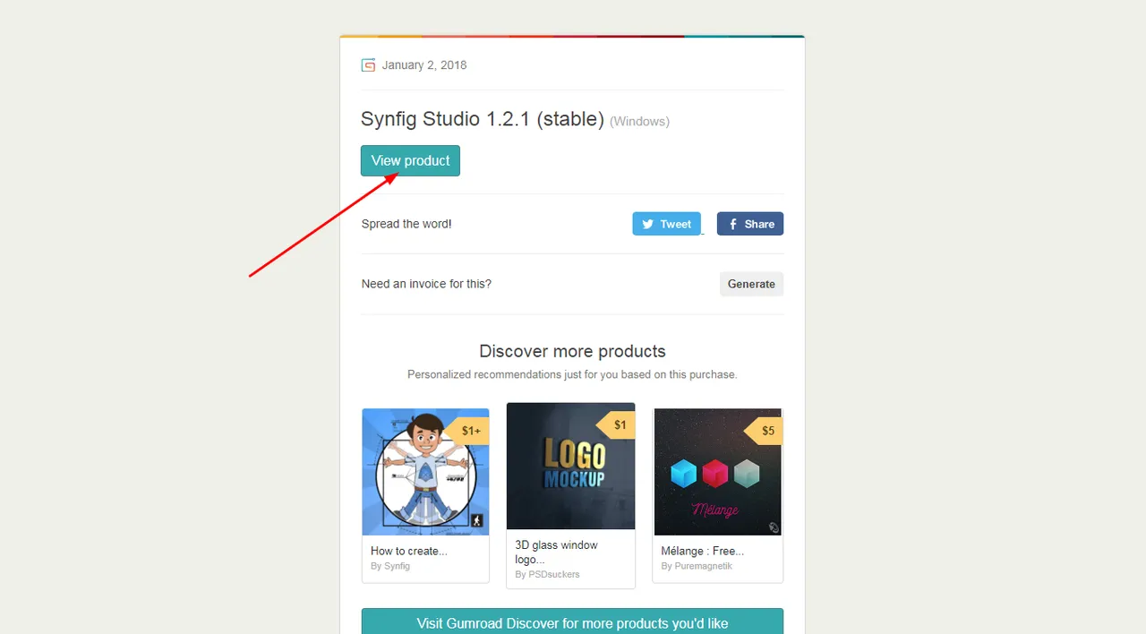This screenshot has height=634, width=1146.
Task: Click the walking figure badge on Synfig thumbnail
Action: tap(477, 520)
